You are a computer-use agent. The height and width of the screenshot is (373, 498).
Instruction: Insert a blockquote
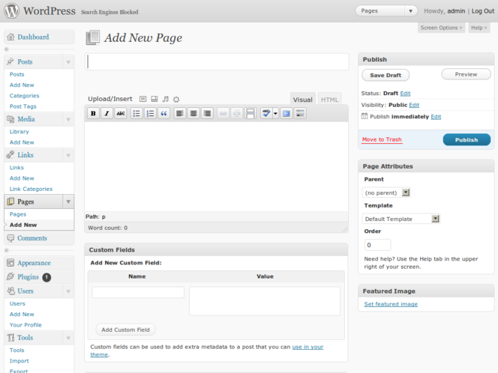(163, 113)
